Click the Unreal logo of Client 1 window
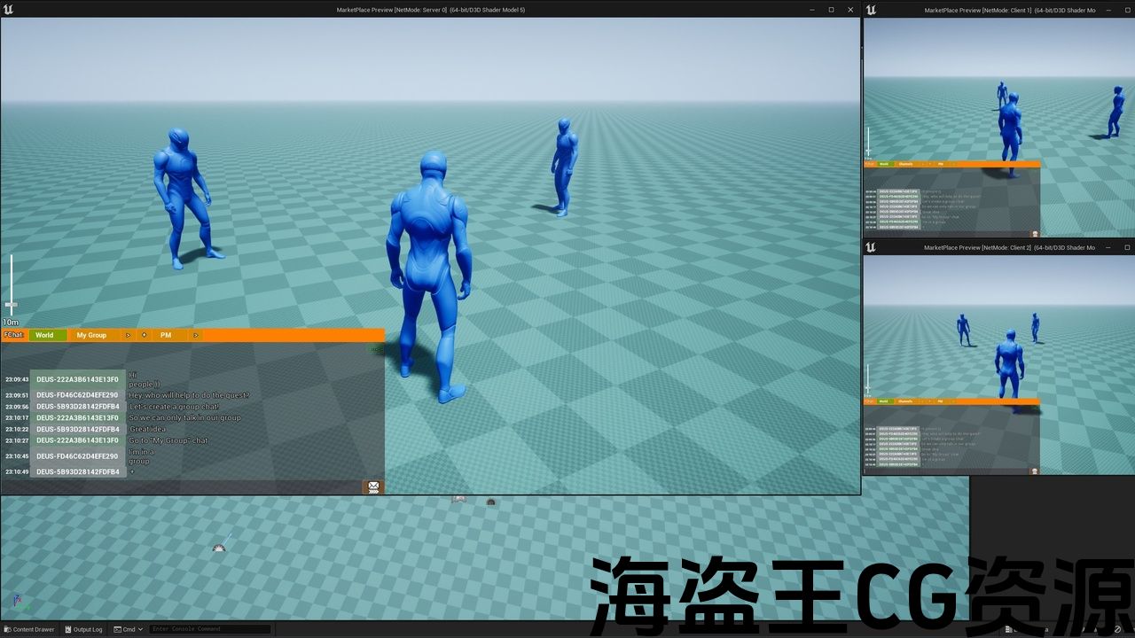This screenshot has width=1135, height=638. (872, 10)
